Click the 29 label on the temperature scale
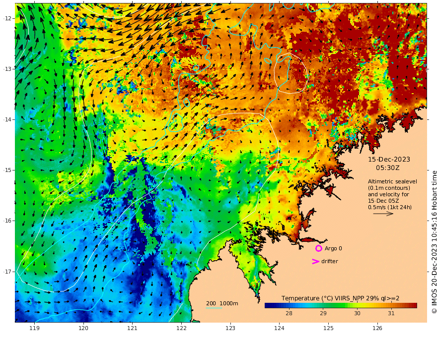The height and width of the screenshot is (337, 437). pos(323,313)
